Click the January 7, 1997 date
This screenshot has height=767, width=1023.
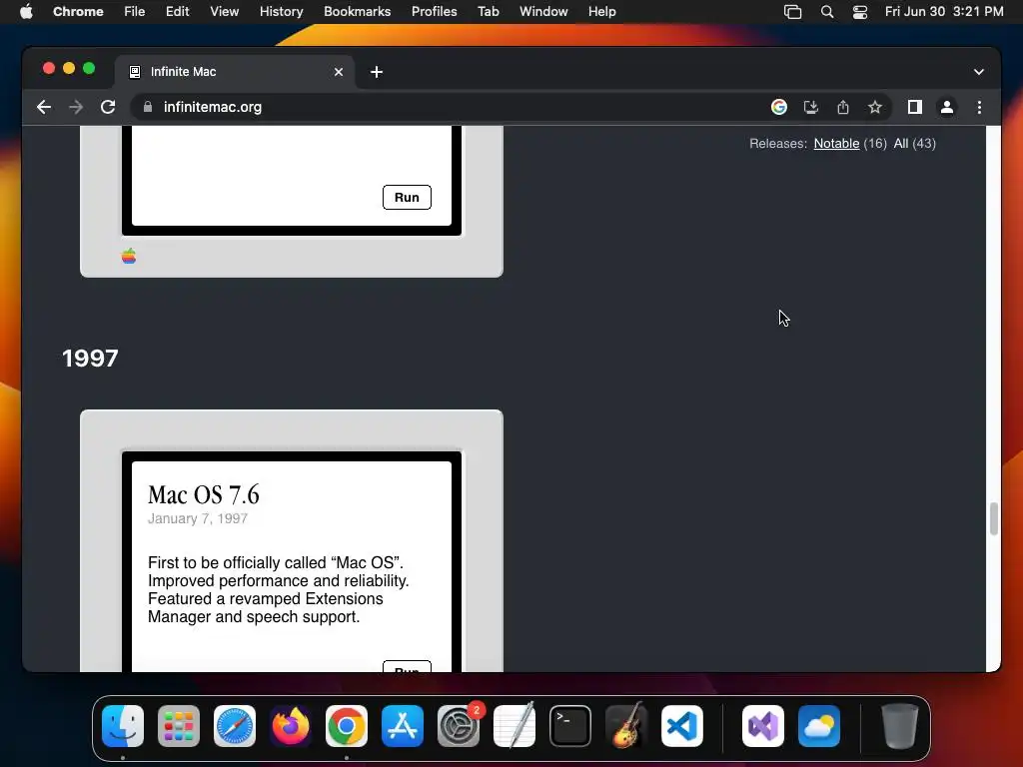coord(198,518)
